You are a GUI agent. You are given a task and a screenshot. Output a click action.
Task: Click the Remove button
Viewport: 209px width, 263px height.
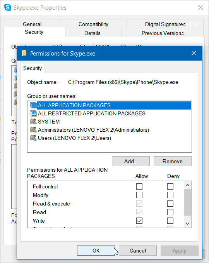coord(172,161)
